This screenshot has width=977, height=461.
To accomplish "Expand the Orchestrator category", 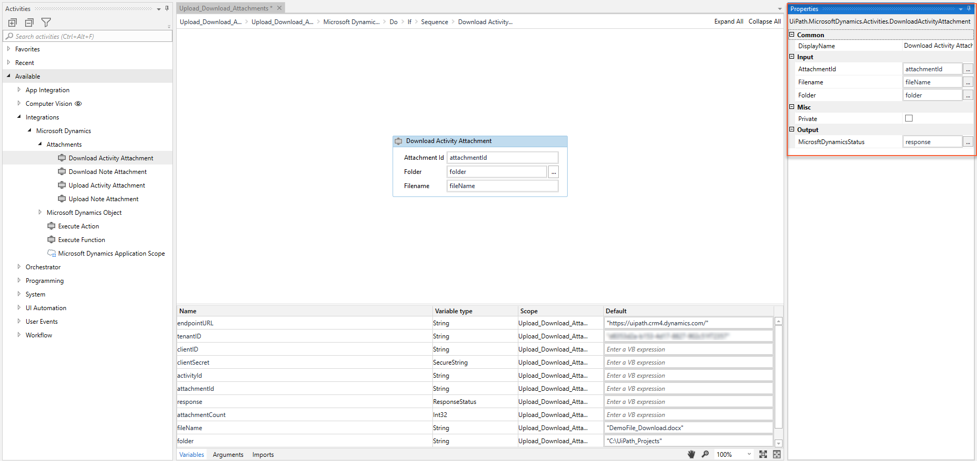I will [x=19, y=267].
